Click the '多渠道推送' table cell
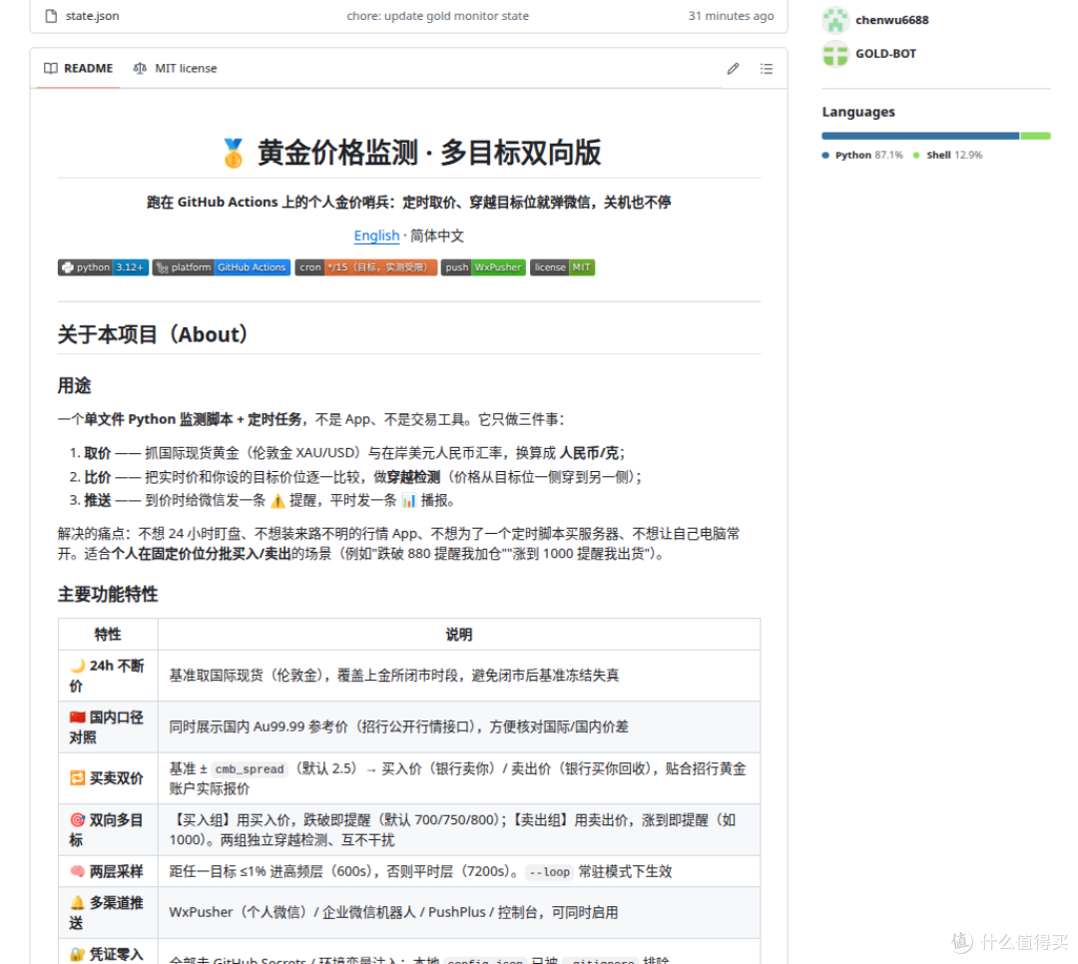The image size is (1078, 964). click(x=108, y=912)
